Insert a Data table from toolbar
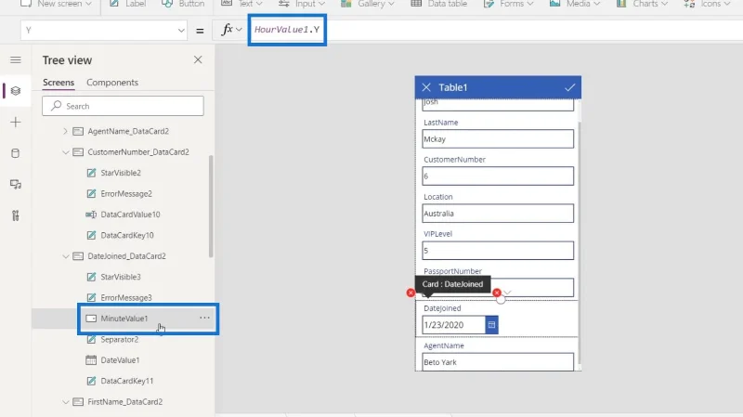The width and height of the screenshot is (743, 417). point(438,4)
